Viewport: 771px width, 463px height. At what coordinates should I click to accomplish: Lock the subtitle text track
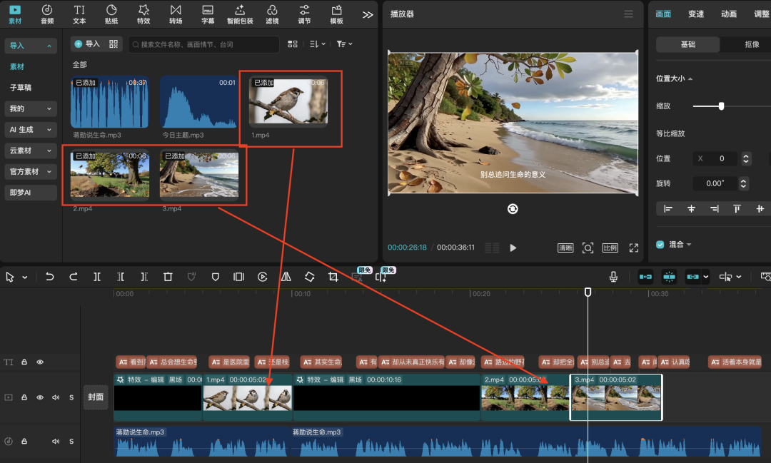coord(24,362)
